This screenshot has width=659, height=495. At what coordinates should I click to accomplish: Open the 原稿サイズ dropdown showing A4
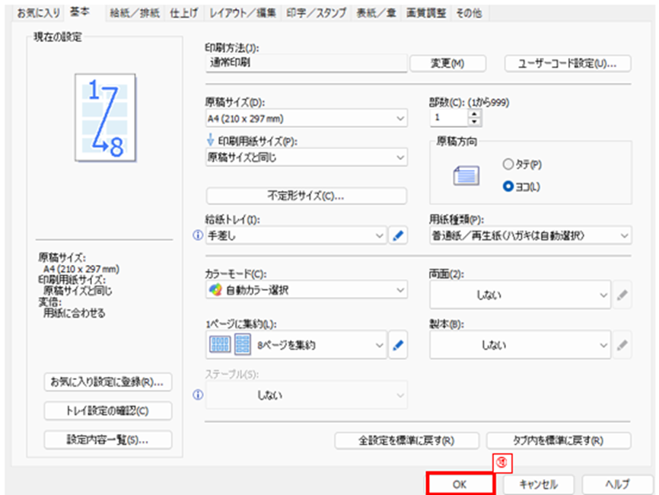[x=306, y=119]
